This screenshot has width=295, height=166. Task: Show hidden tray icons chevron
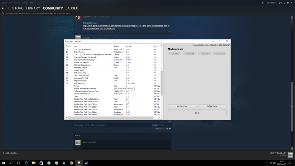(x=267, y=163)
